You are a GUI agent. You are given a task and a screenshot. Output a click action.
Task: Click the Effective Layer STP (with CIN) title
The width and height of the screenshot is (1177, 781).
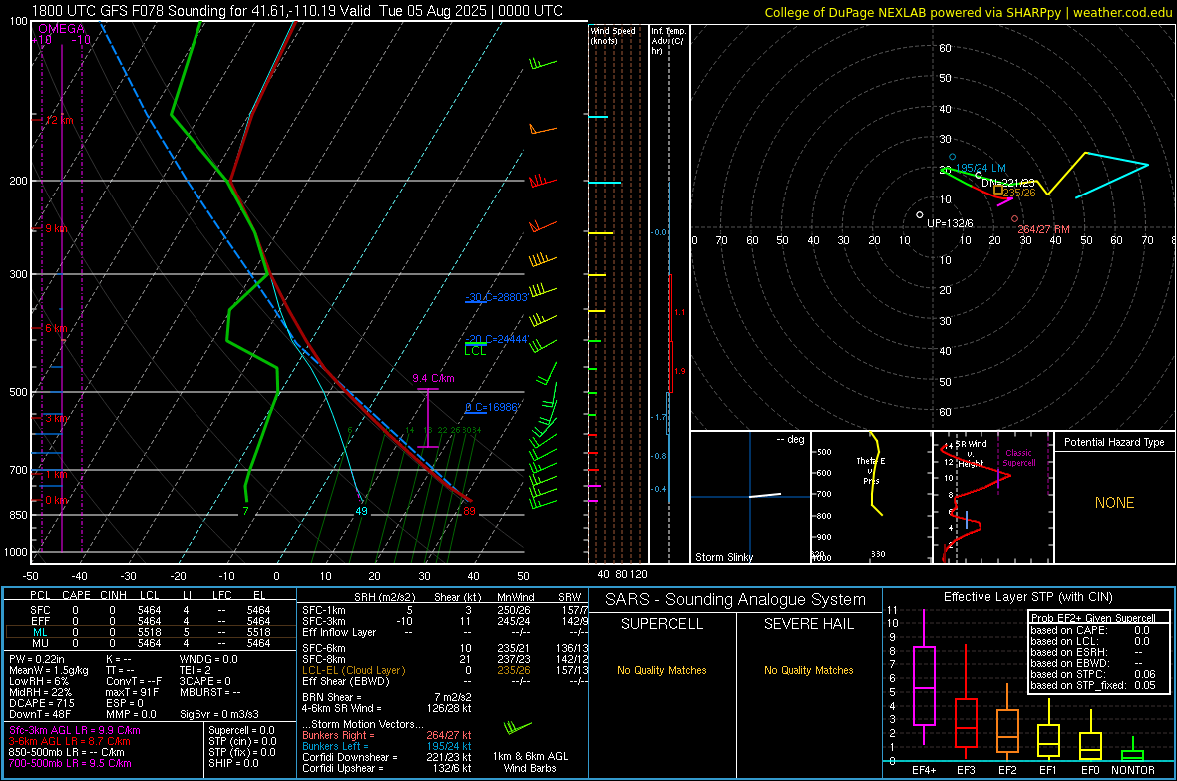point(1027,597)
